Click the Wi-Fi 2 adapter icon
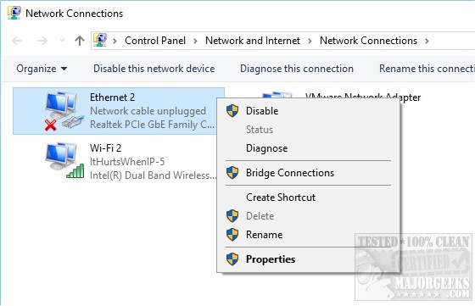This screenshot has width=475, height=306. (x=64, y=160)
